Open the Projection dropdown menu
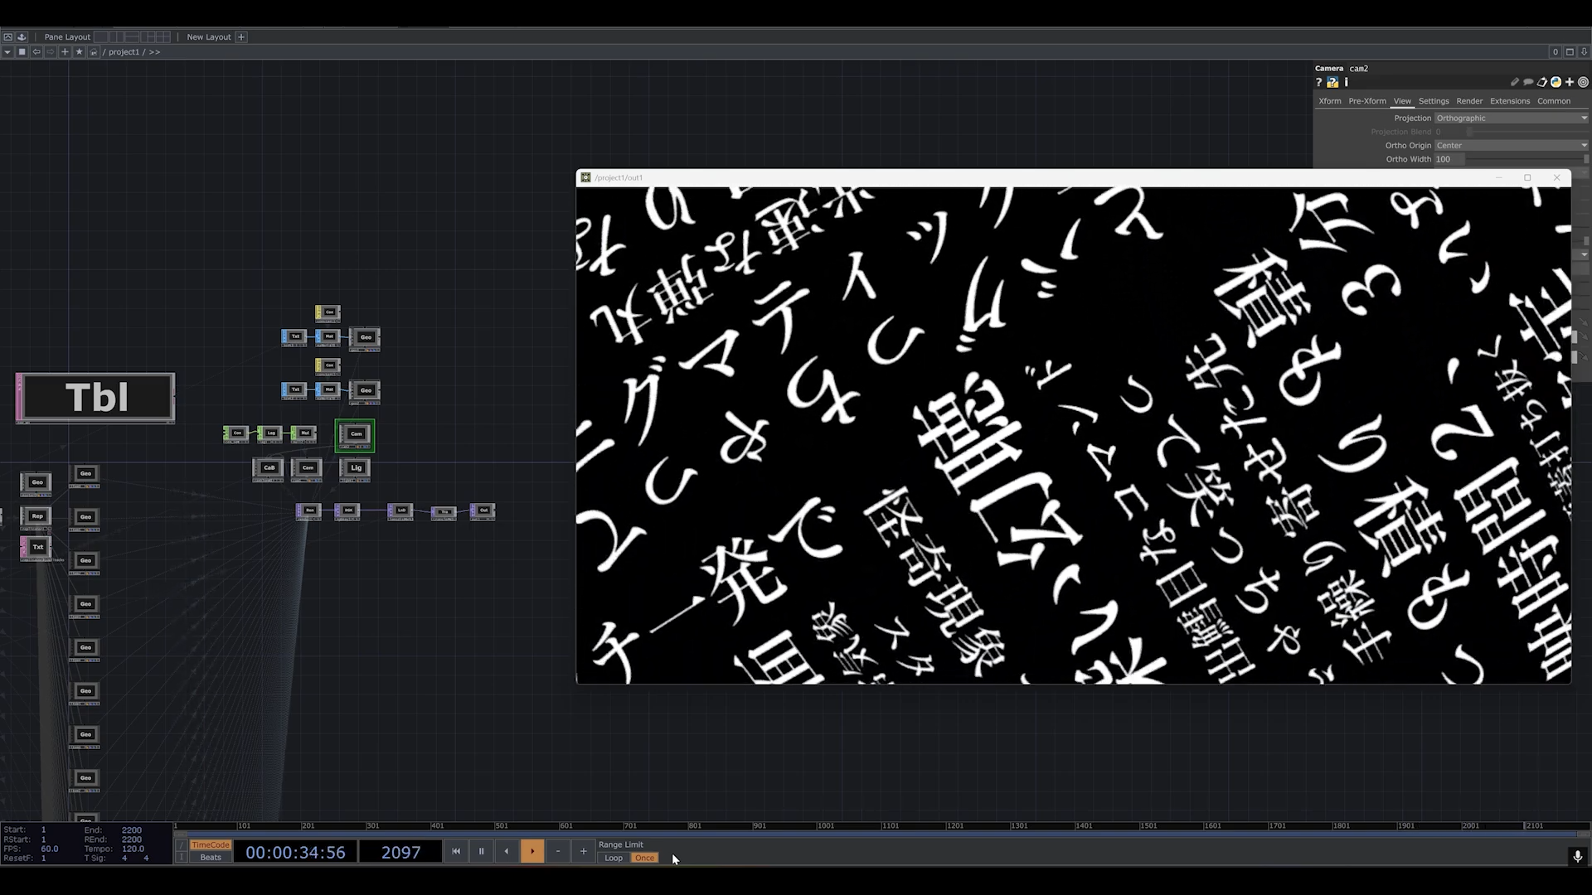 (x=1511, y=118)
